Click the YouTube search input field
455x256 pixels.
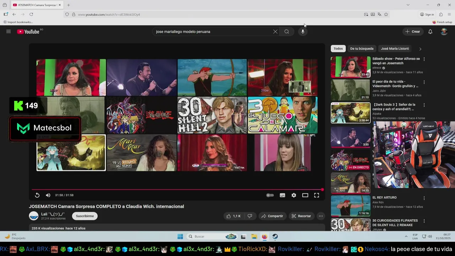tap(213, 32)
